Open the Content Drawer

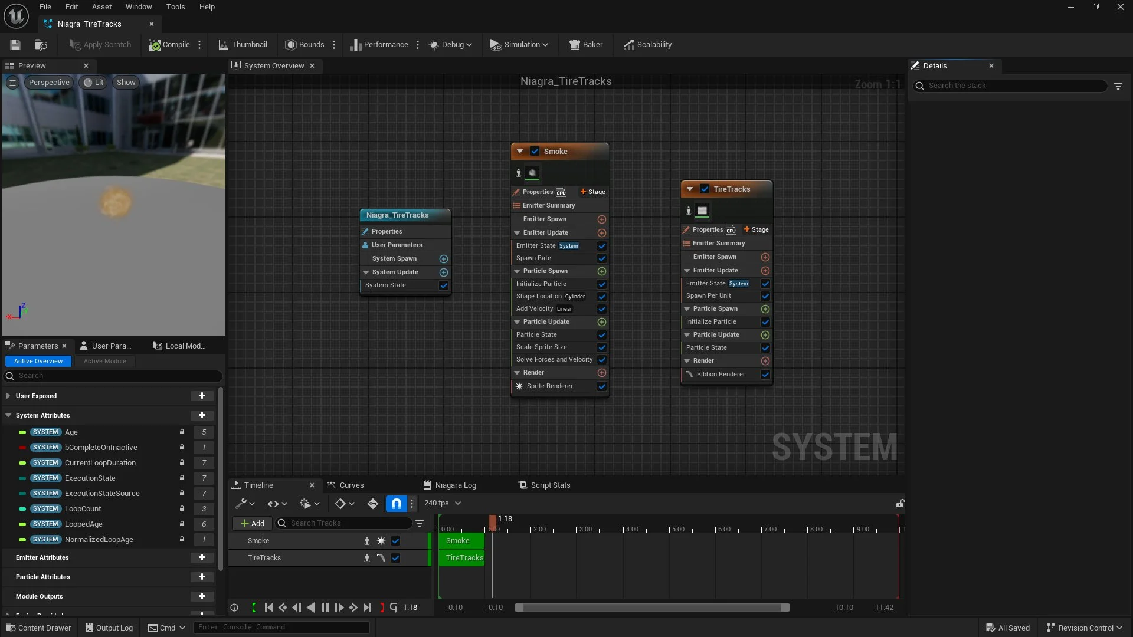(38, 628)
